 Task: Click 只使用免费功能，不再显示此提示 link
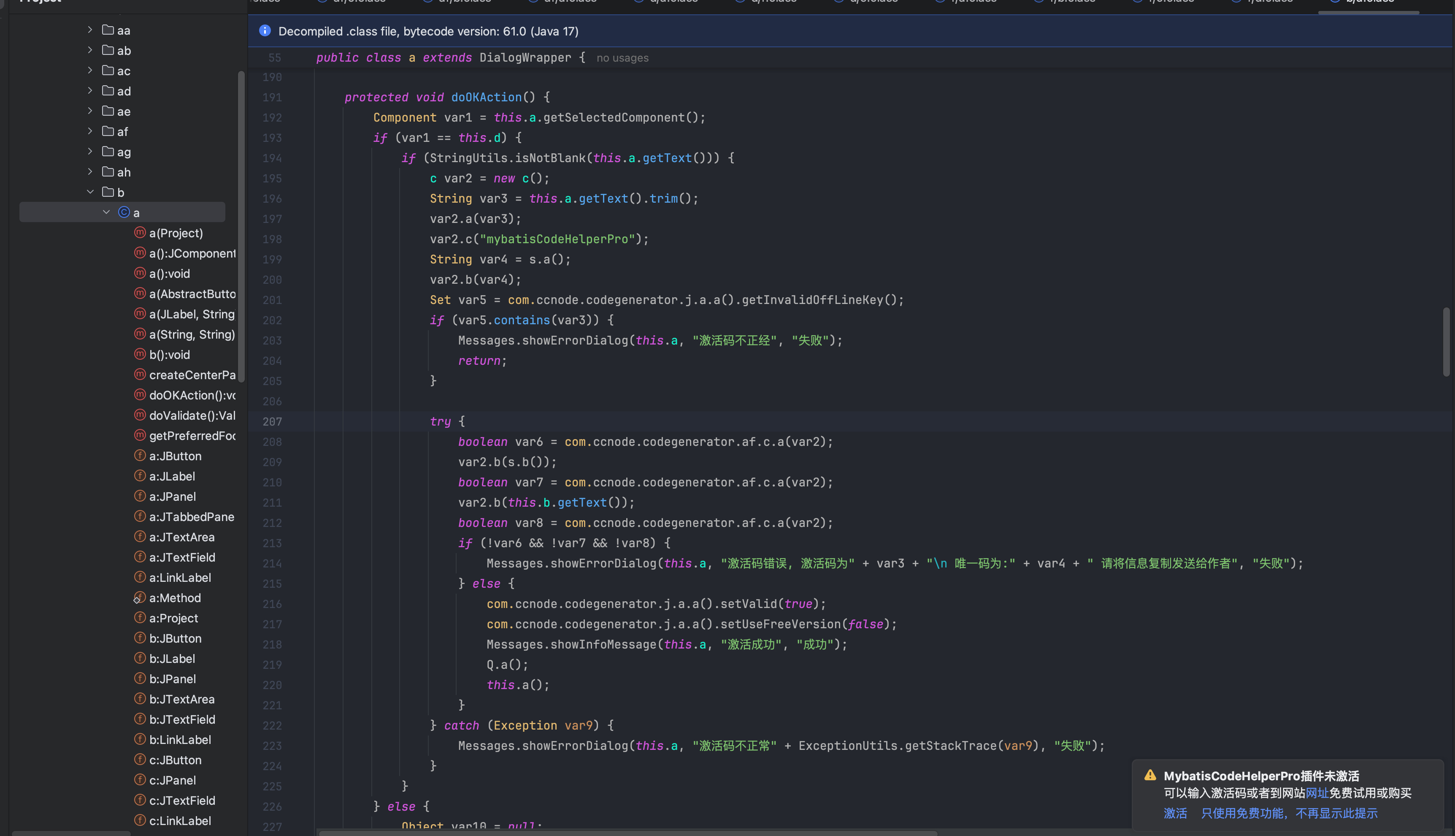click(x=1289, y=813)
